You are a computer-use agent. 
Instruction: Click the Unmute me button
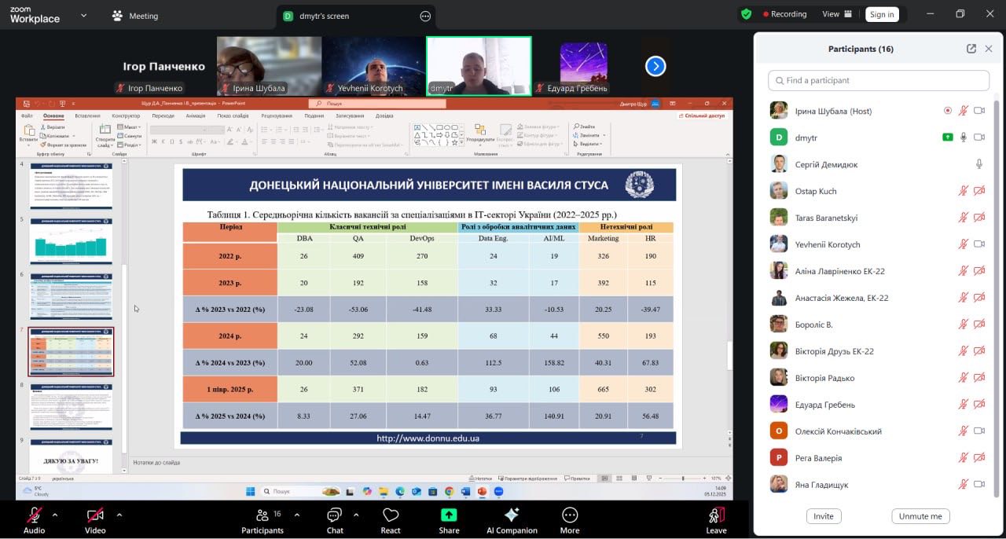click(920, 516)
